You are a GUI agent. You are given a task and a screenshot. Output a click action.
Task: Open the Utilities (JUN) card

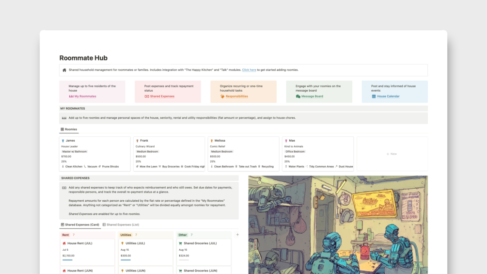[145, 270]
